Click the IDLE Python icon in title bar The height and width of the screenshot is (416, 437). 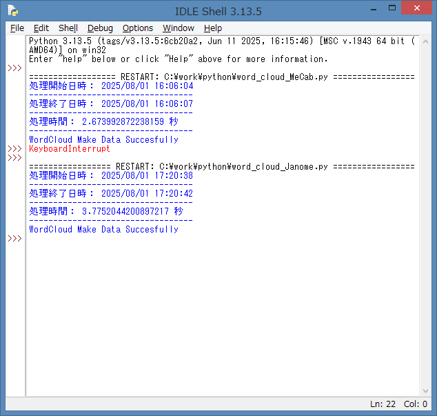click(12, 10)
